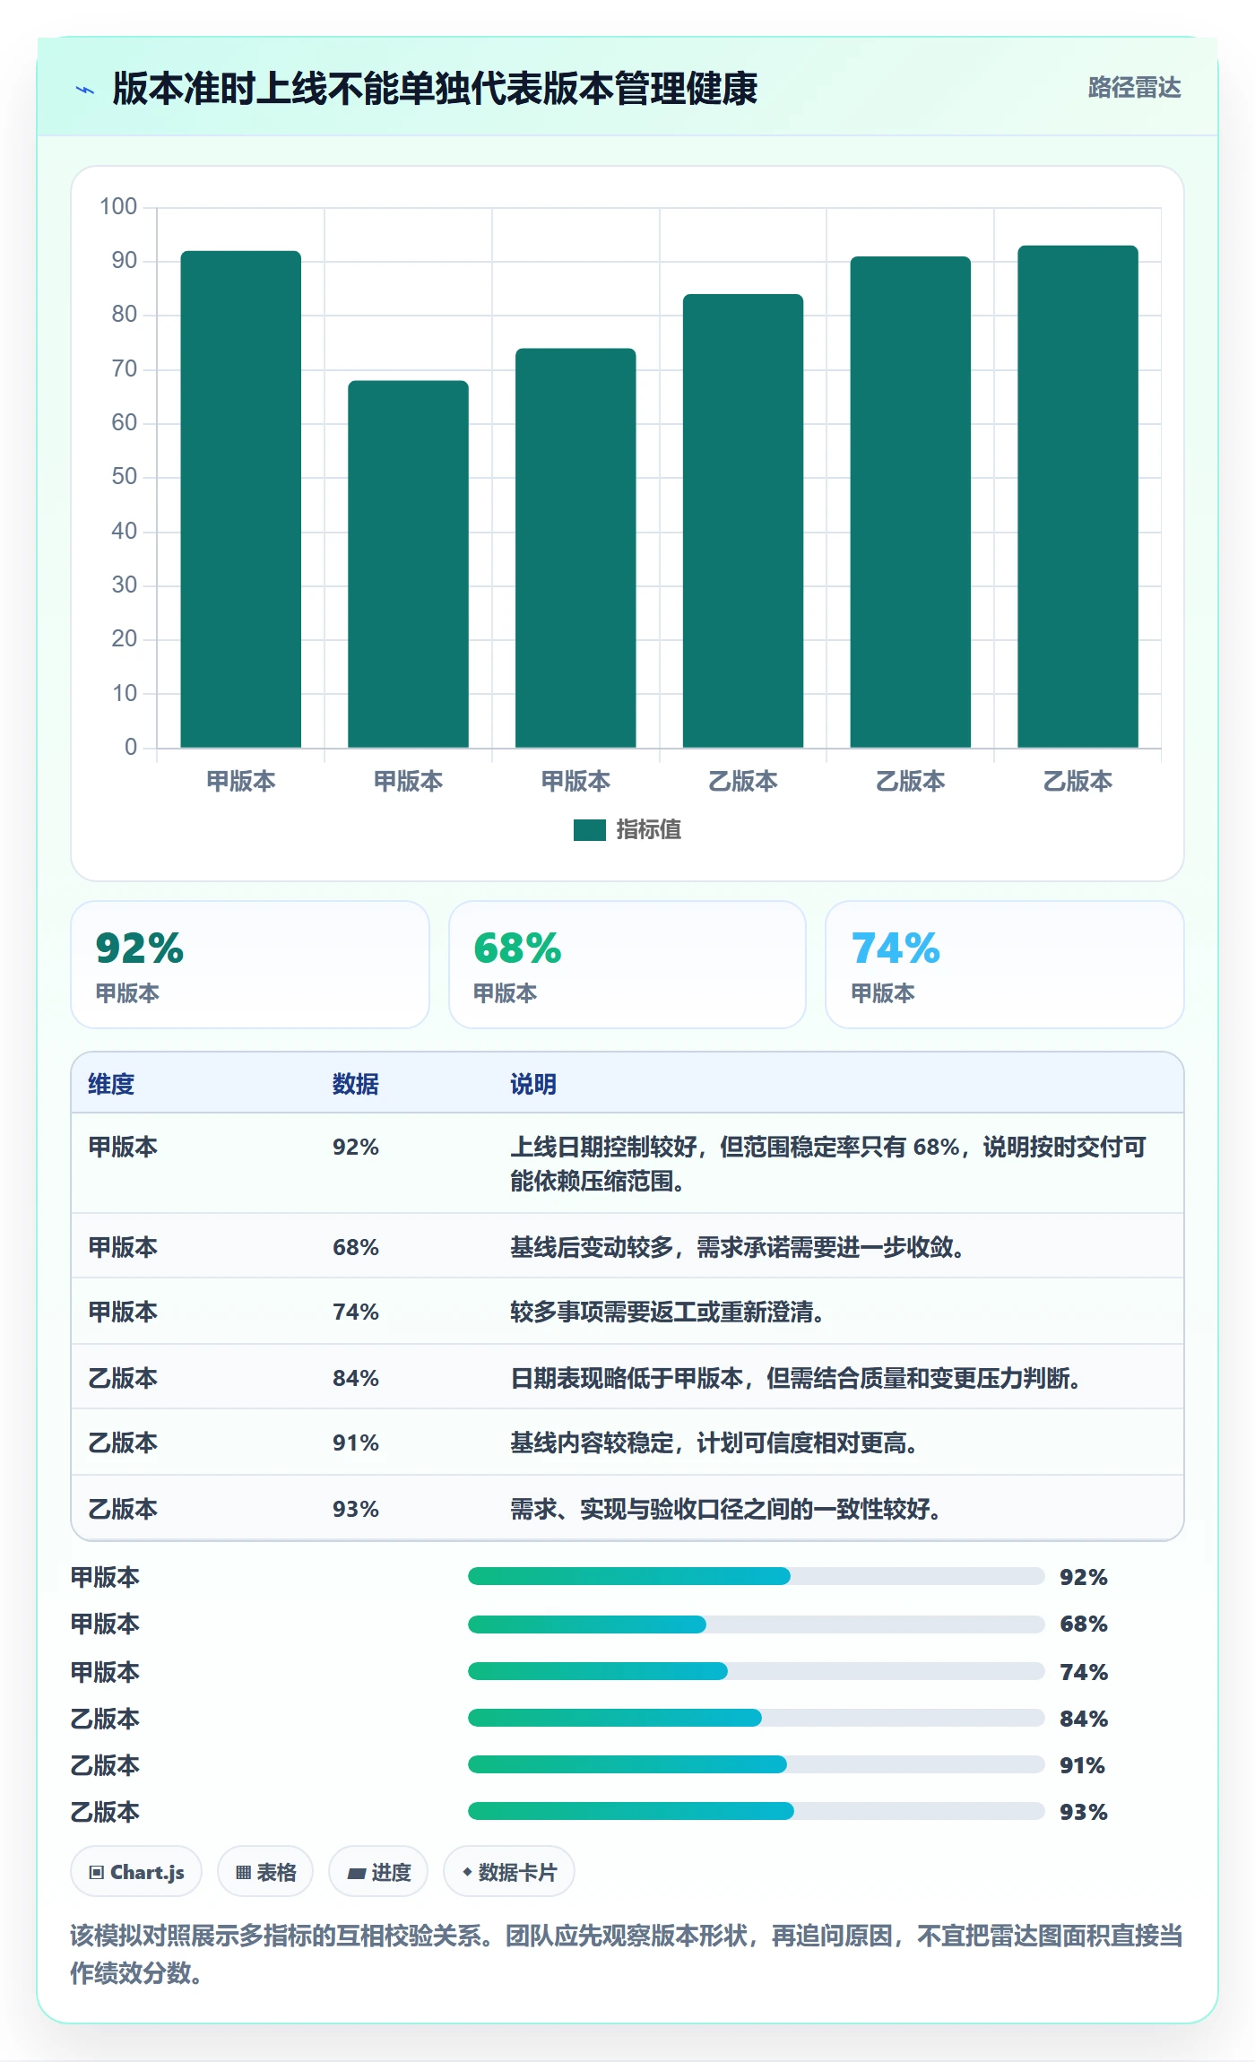
Task: Select the tallest chart bar at 93
Action: (1078, 497)
